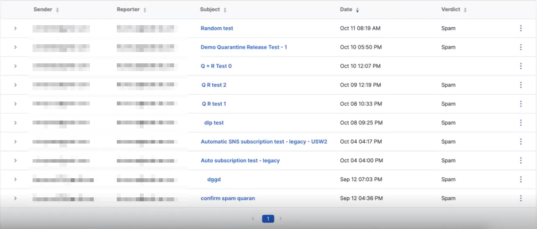Expand the Q R test 2 row

[15, 85]
